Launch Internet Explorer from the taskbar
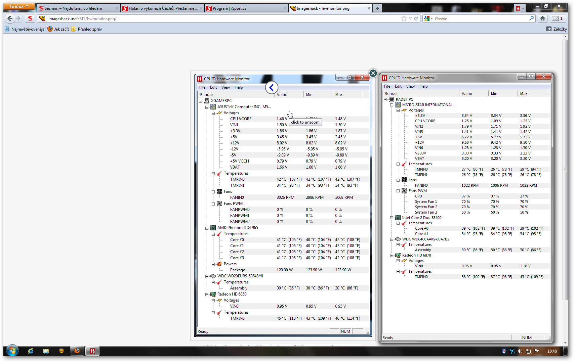This screenshot has height=362, width=574. 31,351
